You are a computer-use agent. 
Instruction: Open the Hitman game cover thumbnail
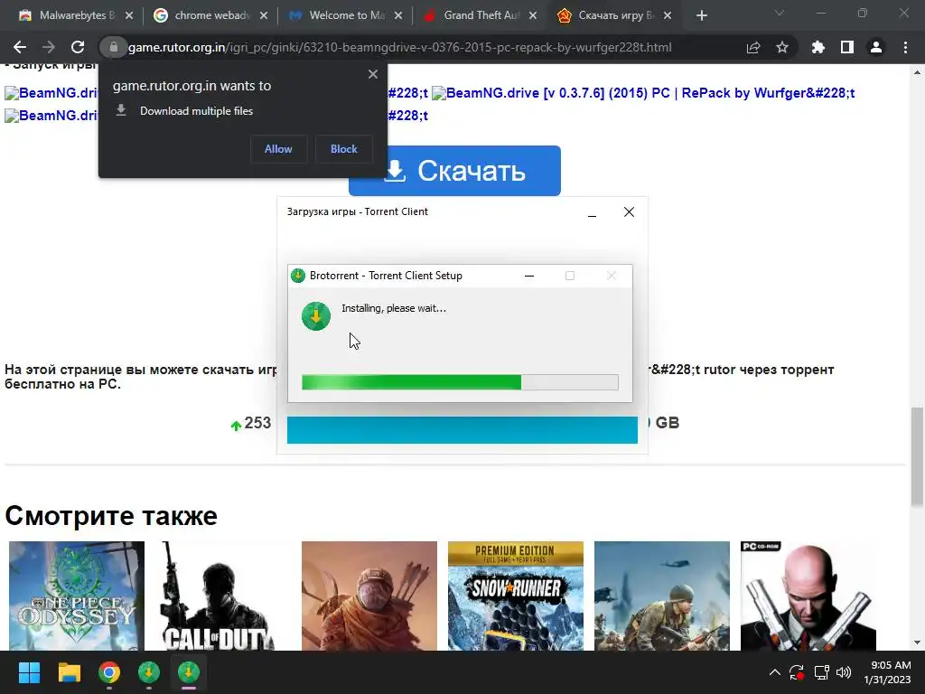coord(808,596)
